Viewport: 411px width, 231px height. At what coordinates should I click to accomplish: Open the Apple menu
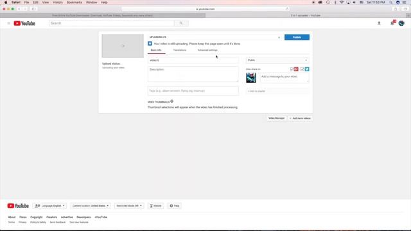point(6,3)
